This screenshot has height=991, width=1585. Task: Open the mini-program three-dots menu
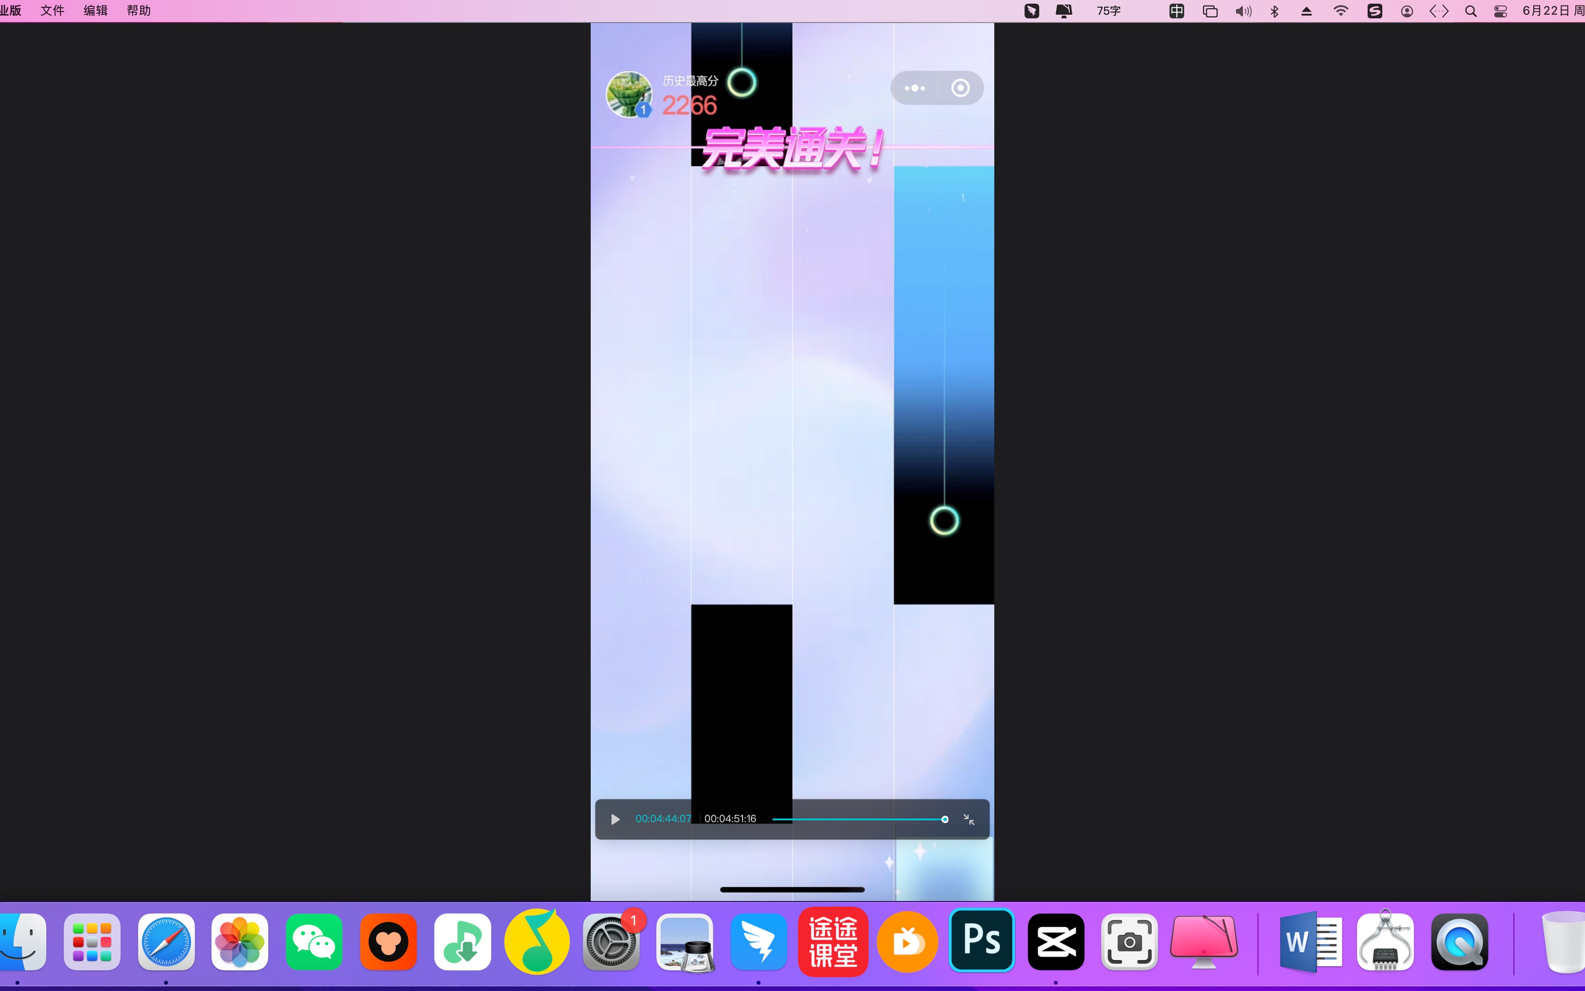914,88
